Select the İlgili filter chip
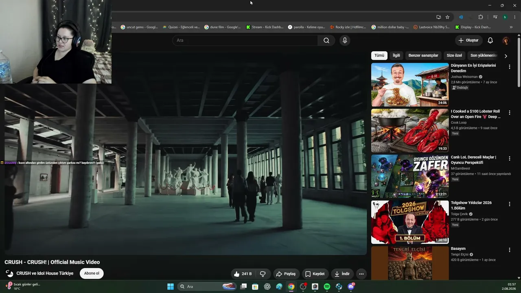The width and height of the screenshot is (521, 293). tap(396, 55)
